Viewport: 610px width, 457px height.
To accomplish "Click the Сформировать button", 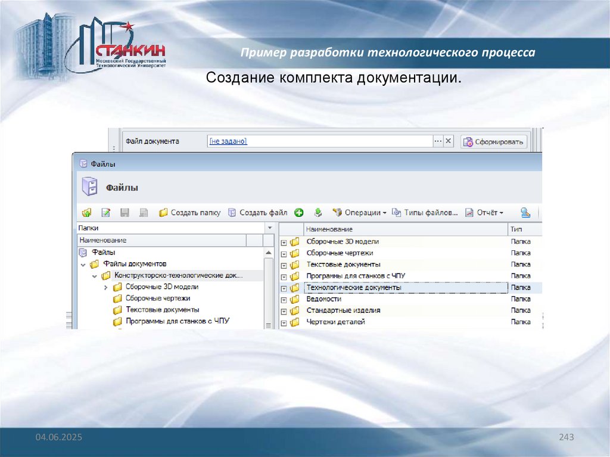I will [x=494, y=142].
